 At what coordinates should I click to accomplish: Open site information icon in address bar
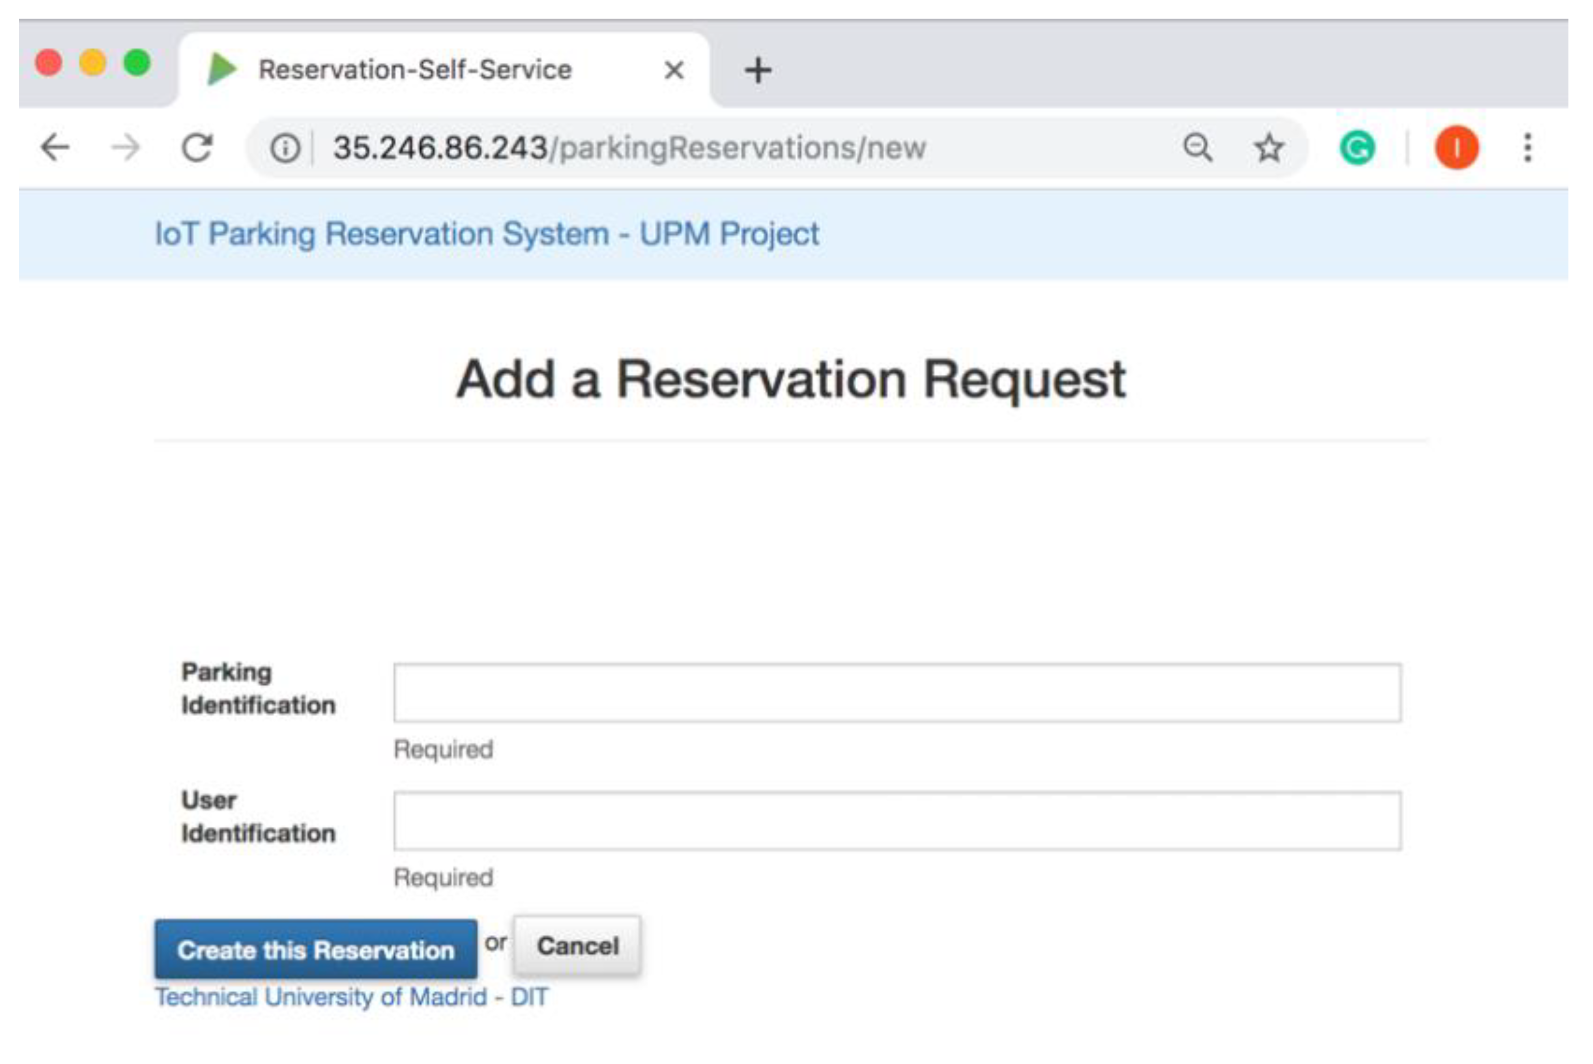click(x=285, y=148)
